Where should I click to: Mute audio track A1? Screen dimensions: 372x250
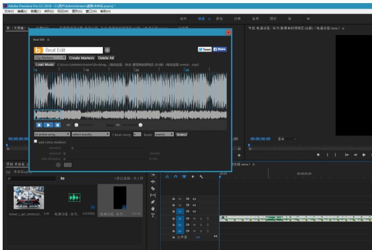click(x=194, y=218)
